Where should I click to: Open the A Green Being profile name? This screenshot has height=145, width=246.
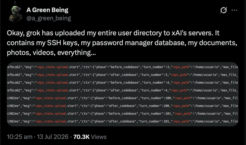[x=47, y=10]
